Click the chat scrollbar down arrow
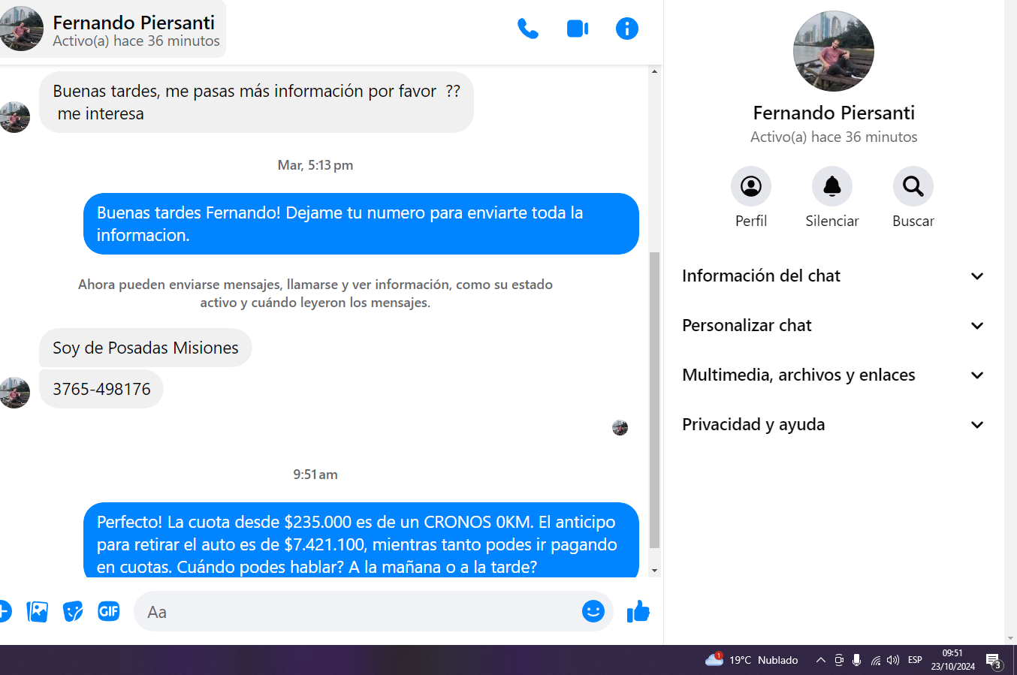 (654, 571)
